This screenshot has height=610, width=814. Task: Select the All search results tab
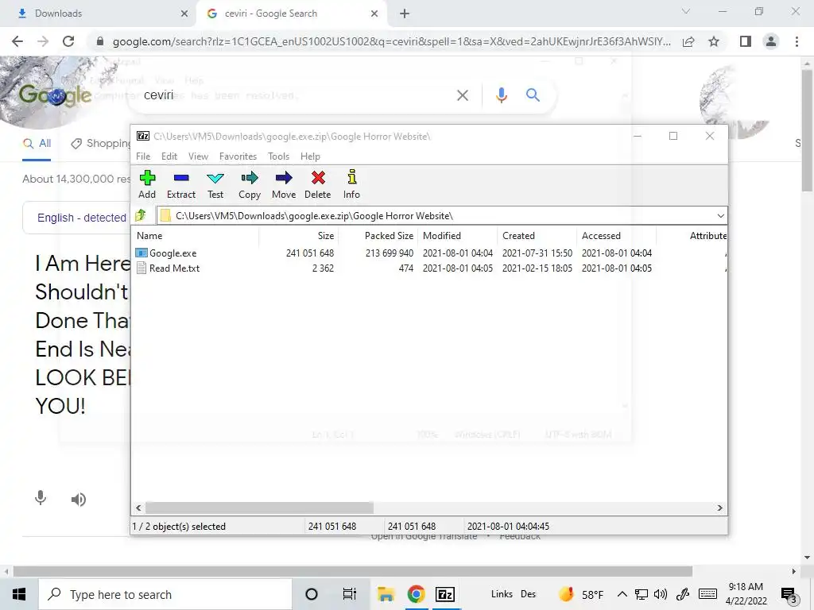[37, 144]
